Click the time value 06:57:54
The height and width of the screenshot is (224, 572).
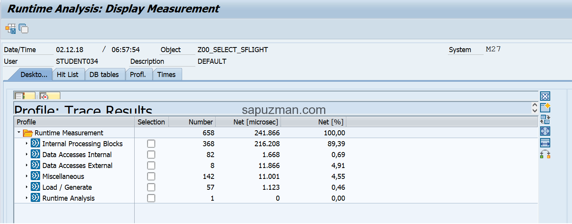click(x=126, y=50)
